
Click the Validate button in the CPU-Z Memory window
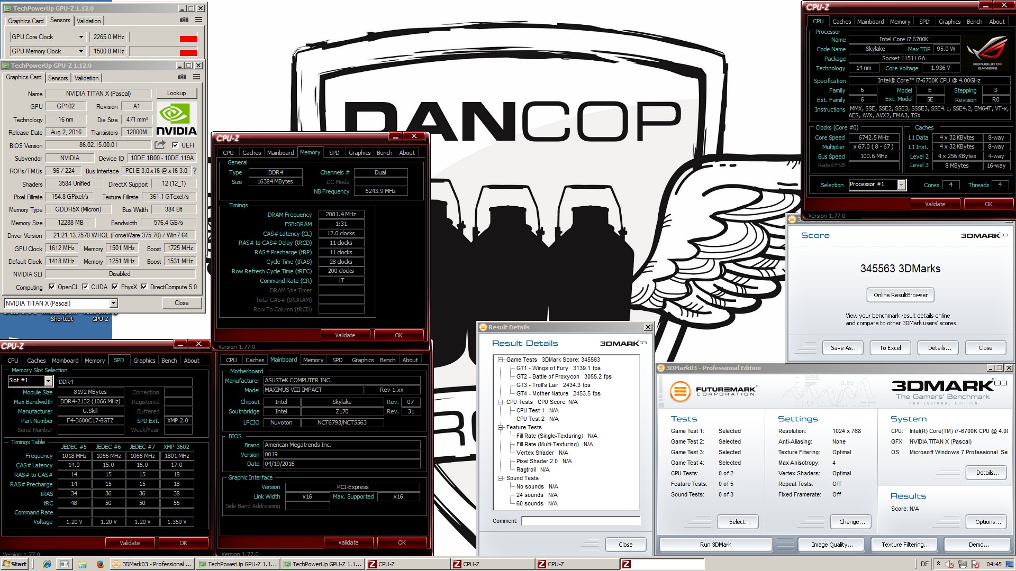point(345,335)
